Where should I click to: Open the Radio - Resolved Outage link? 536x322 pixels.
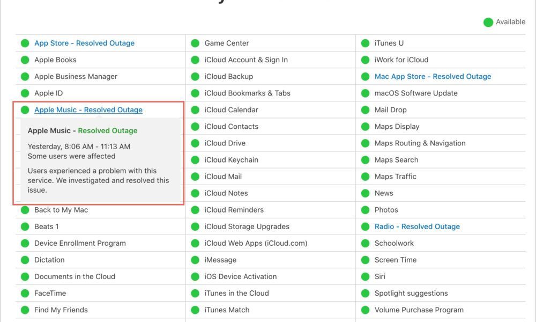(x=417, y=226)
